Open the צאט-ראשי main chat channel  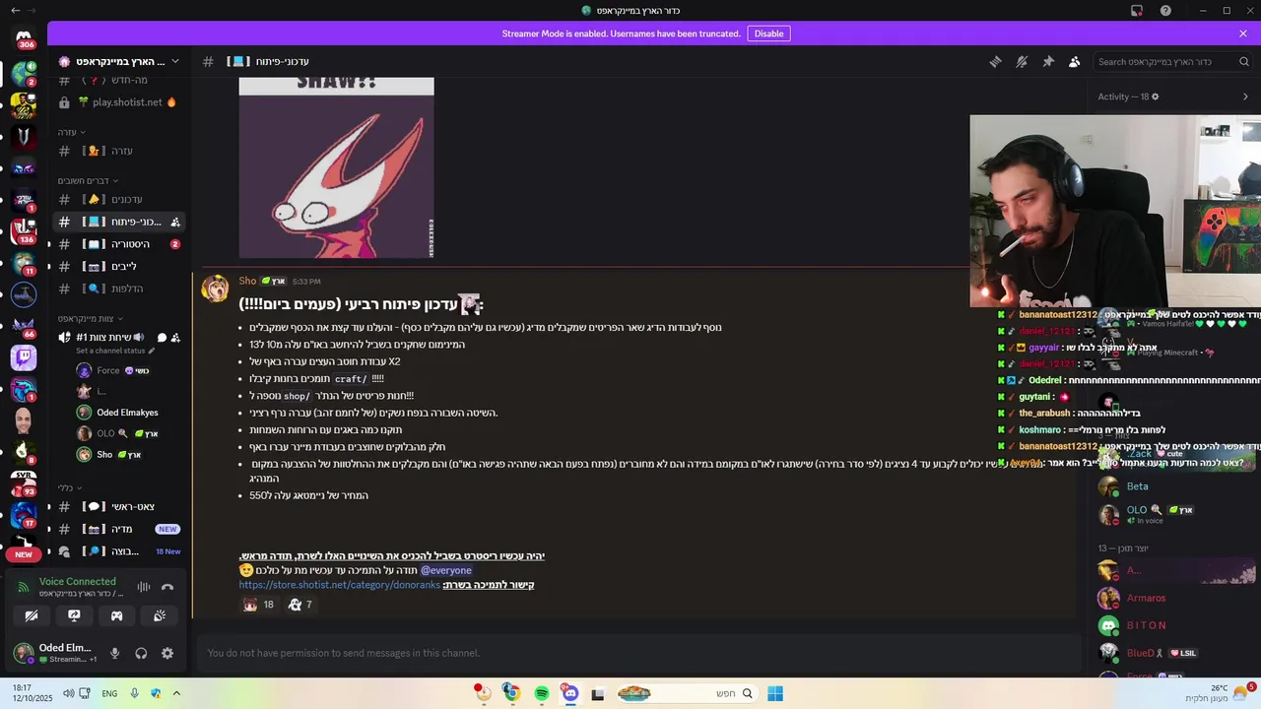[x=119, y=506]
